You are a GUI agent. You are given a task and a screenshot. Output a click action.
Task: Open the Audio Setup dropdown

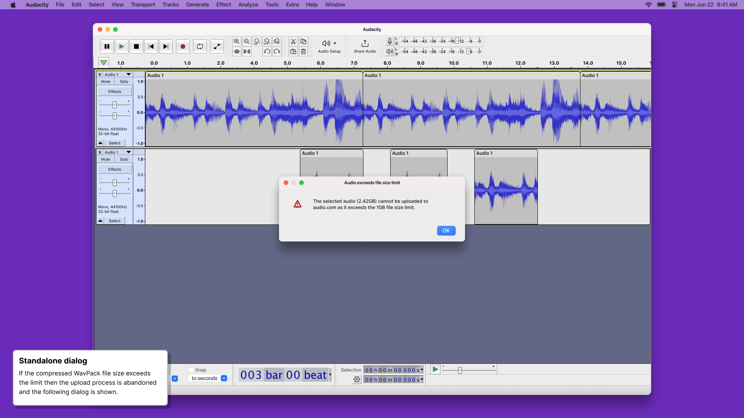pyautogui.click(x=329, y=46)
